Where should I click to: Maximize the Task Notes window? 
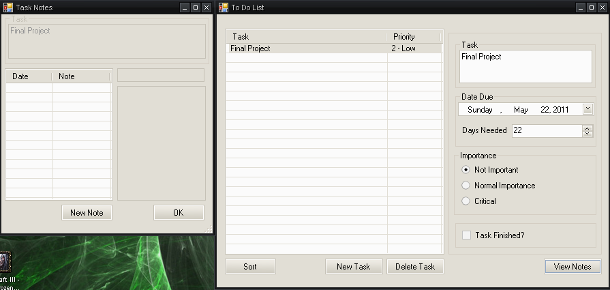coord(196,8)
